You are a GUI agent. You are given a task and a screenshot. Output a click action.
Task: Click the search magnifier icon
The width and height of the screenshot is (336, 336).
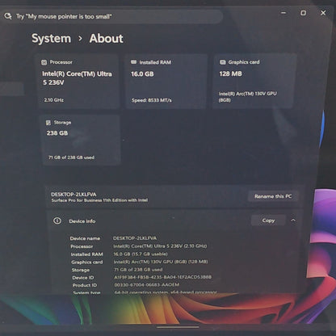pos(8,16)
